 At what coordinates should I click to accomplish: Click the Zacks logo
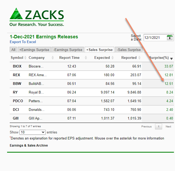click(37, 17)
